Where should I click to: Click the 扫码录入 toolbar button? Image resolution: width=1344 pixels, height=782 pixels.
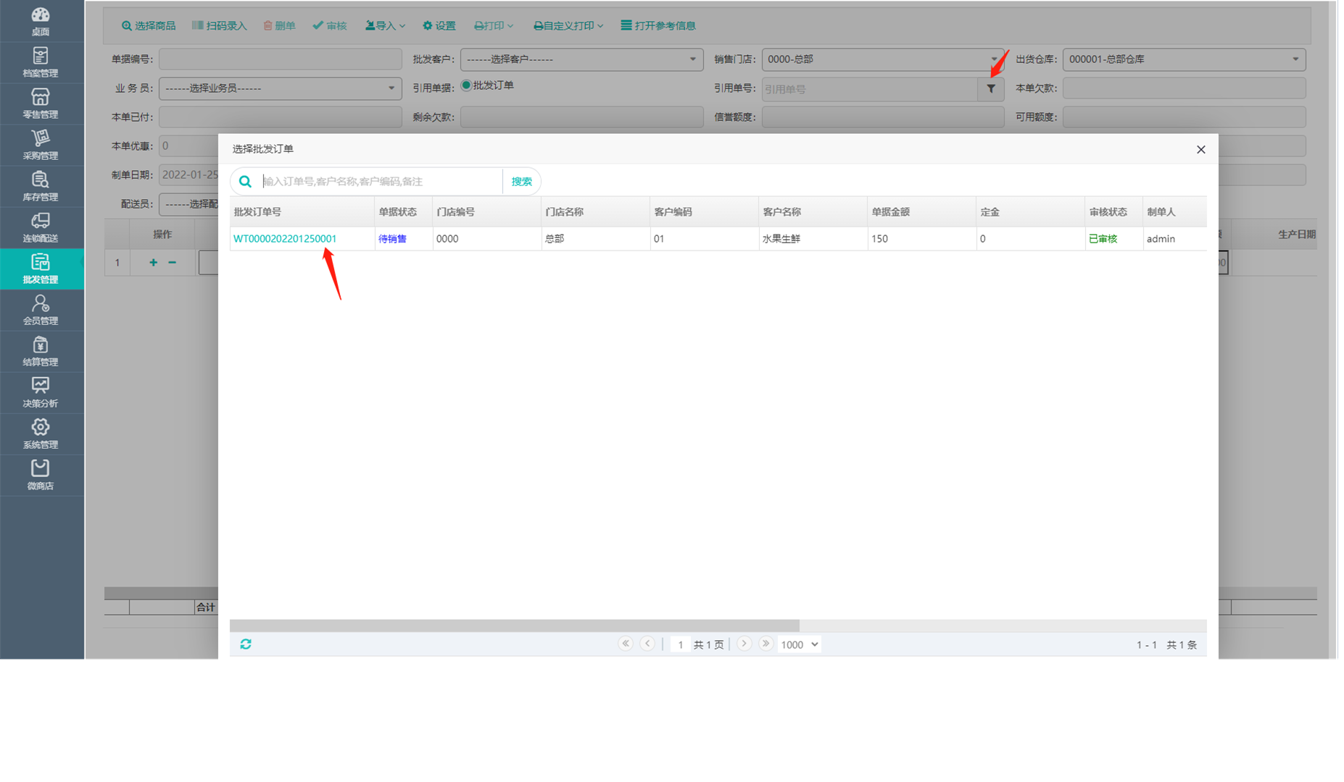click(x=219, y=26)
